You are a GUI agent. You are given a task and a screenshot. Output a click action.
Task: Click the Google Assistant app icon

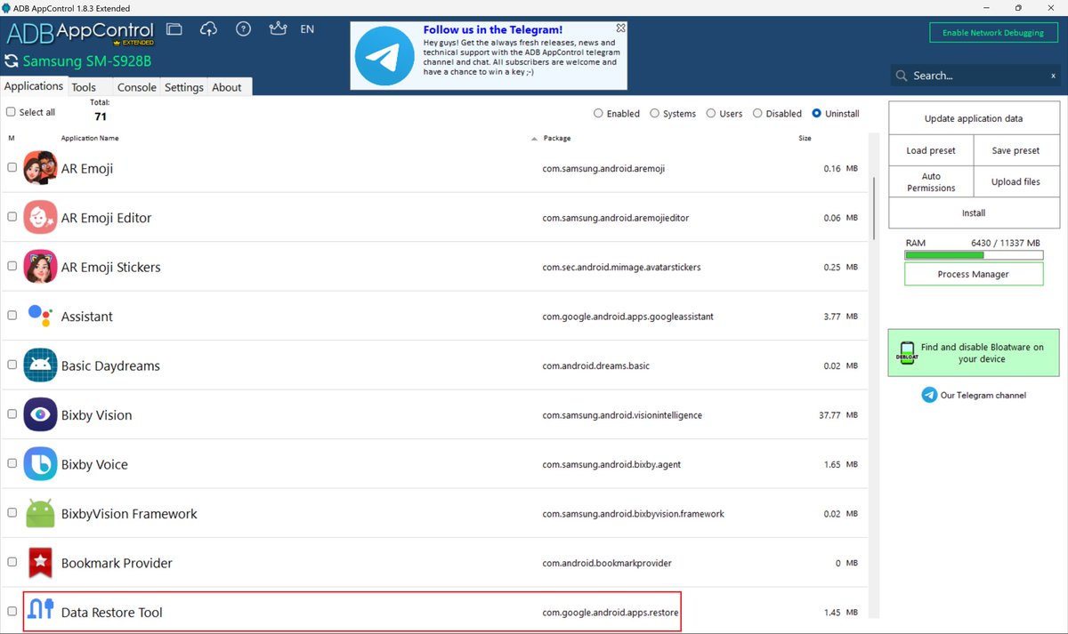click(x=40, y=316)
